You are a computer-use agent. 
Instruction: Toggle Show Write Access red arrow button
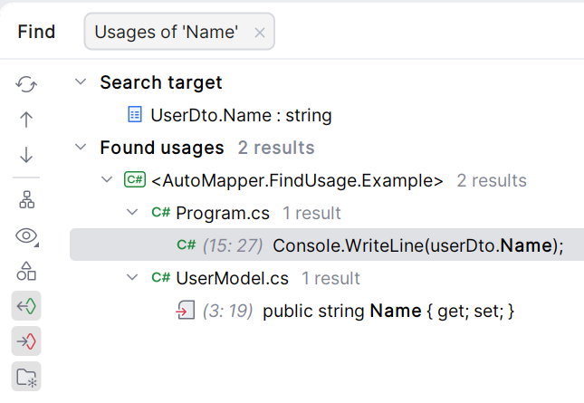(x=26, y=341)
